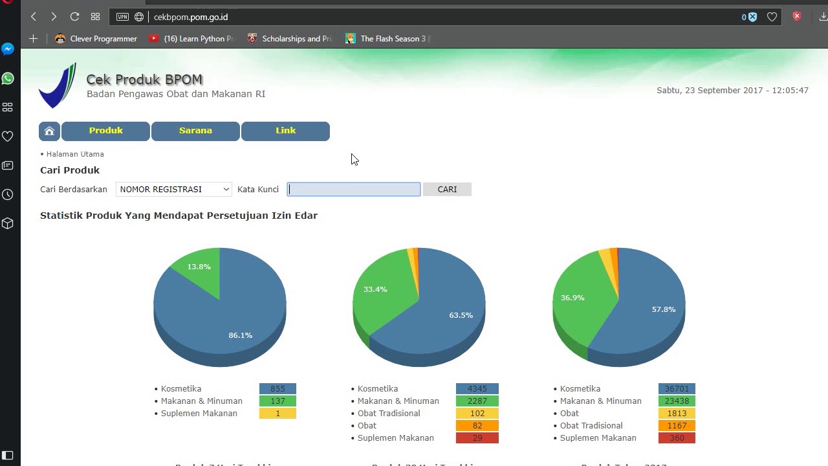Click the green 137 legend box

(278, 401)
